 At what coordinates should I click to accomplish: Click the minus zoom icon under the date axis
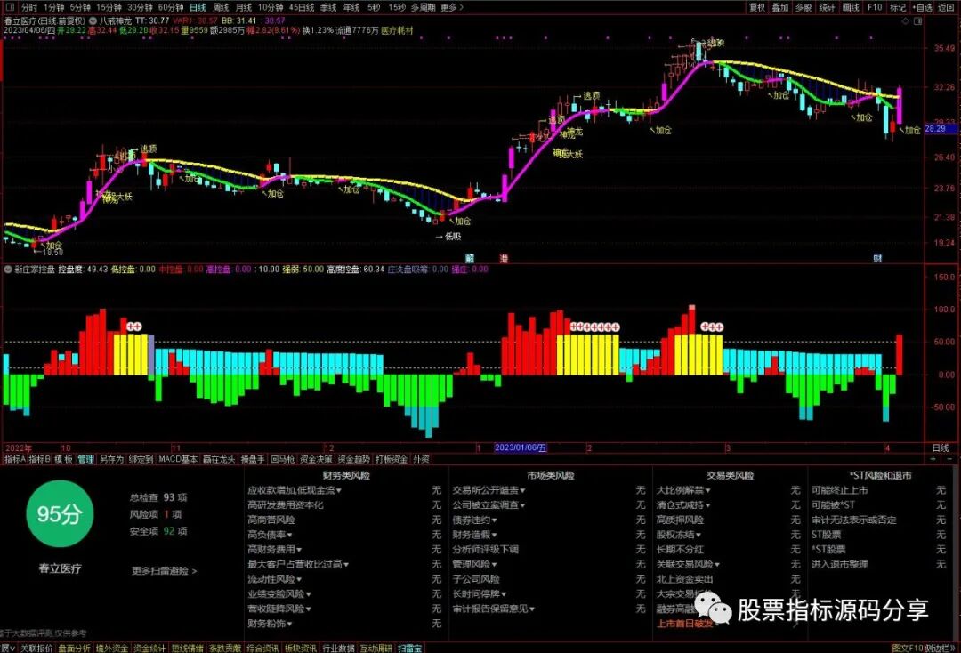click(x=950, y=459)
